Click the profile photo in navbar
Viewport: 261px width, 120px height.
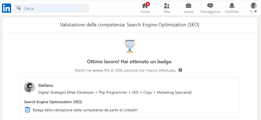click(253, 6)
